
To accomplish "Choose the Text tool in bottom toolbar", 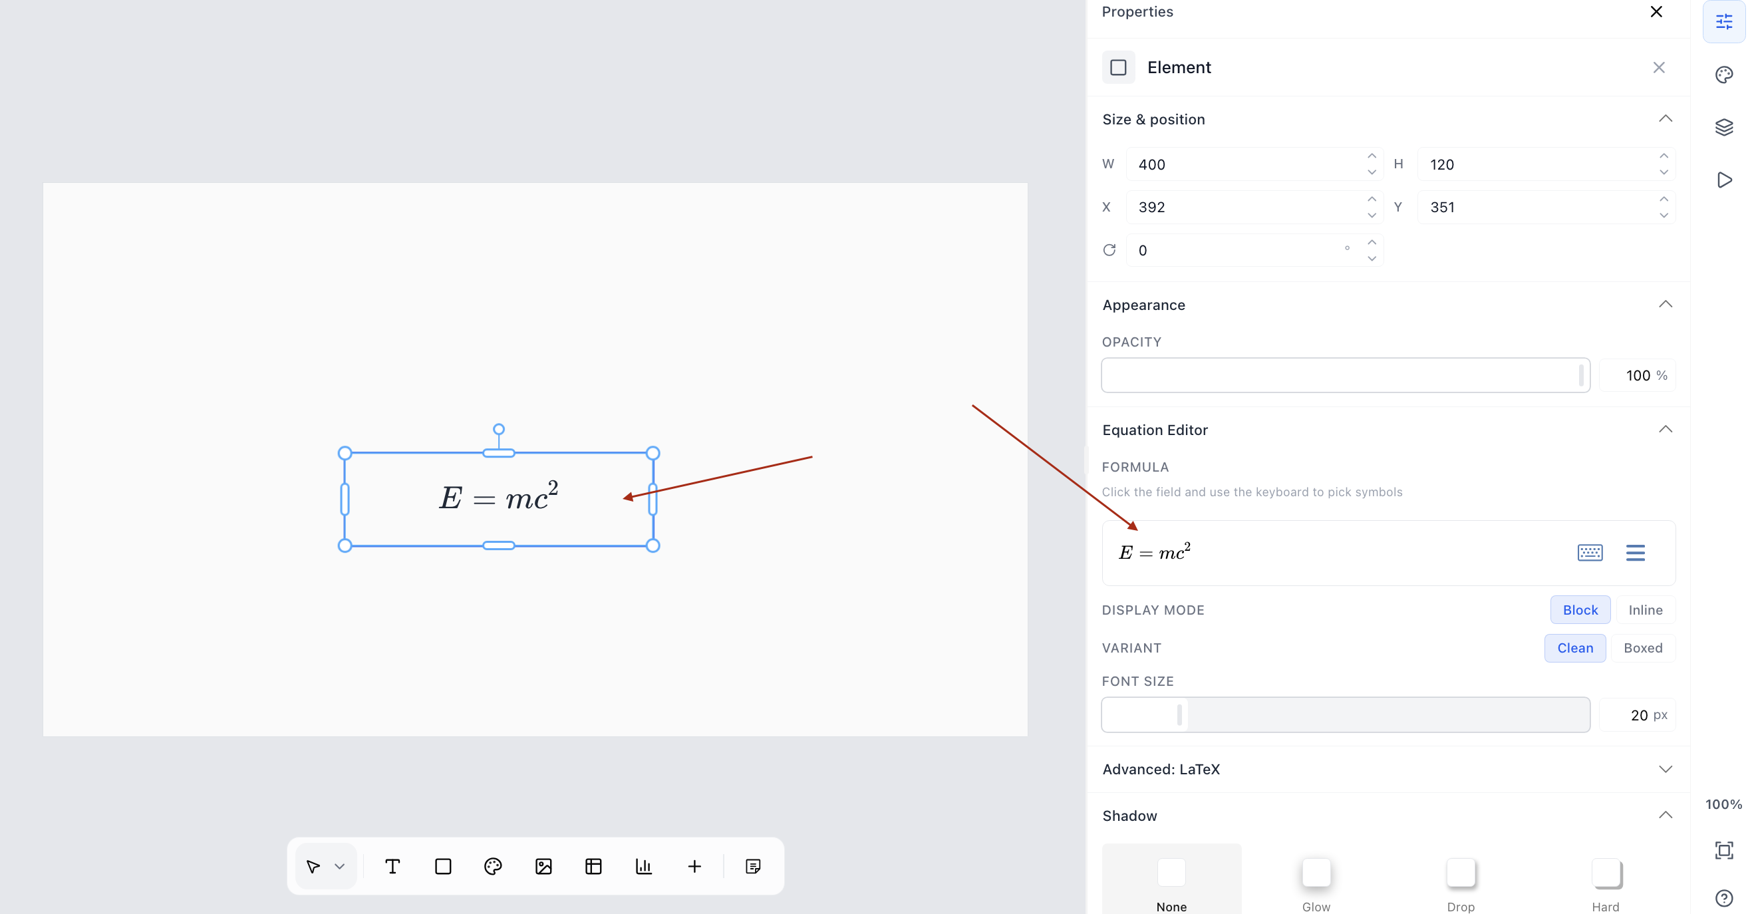I will [x=392, y=866].
